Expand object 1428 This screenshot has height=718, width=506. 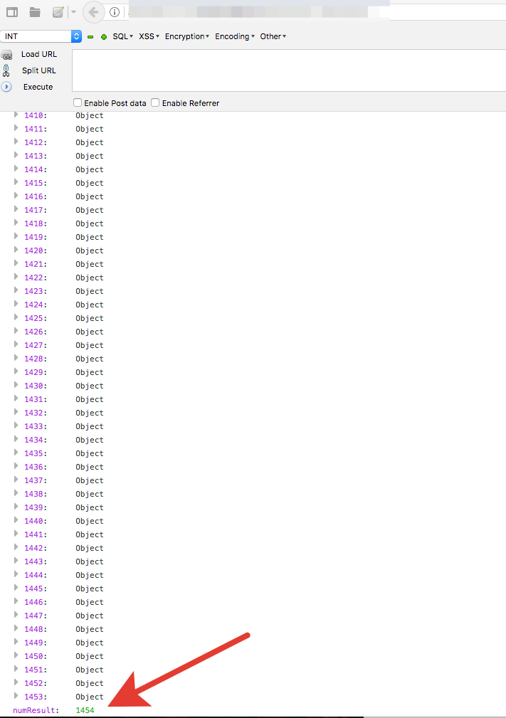pos(16,358)
